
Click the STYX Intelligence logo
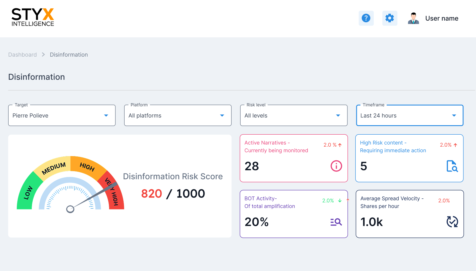coord(33,17)
